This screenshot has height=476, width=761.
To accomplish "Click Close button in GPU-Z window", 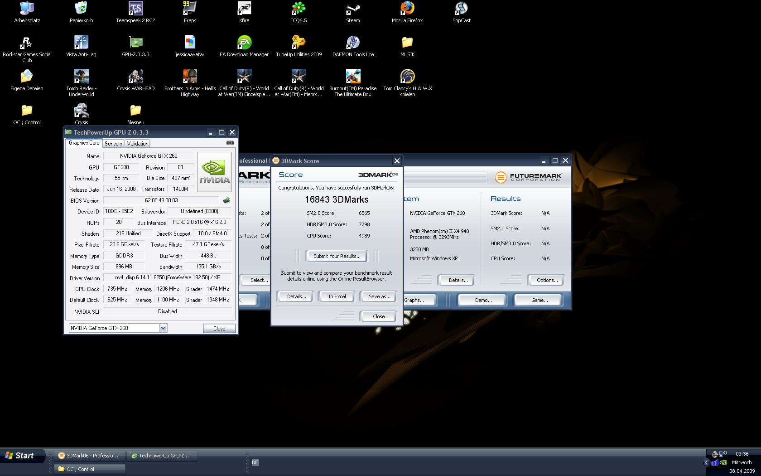I will click(219, 329).
